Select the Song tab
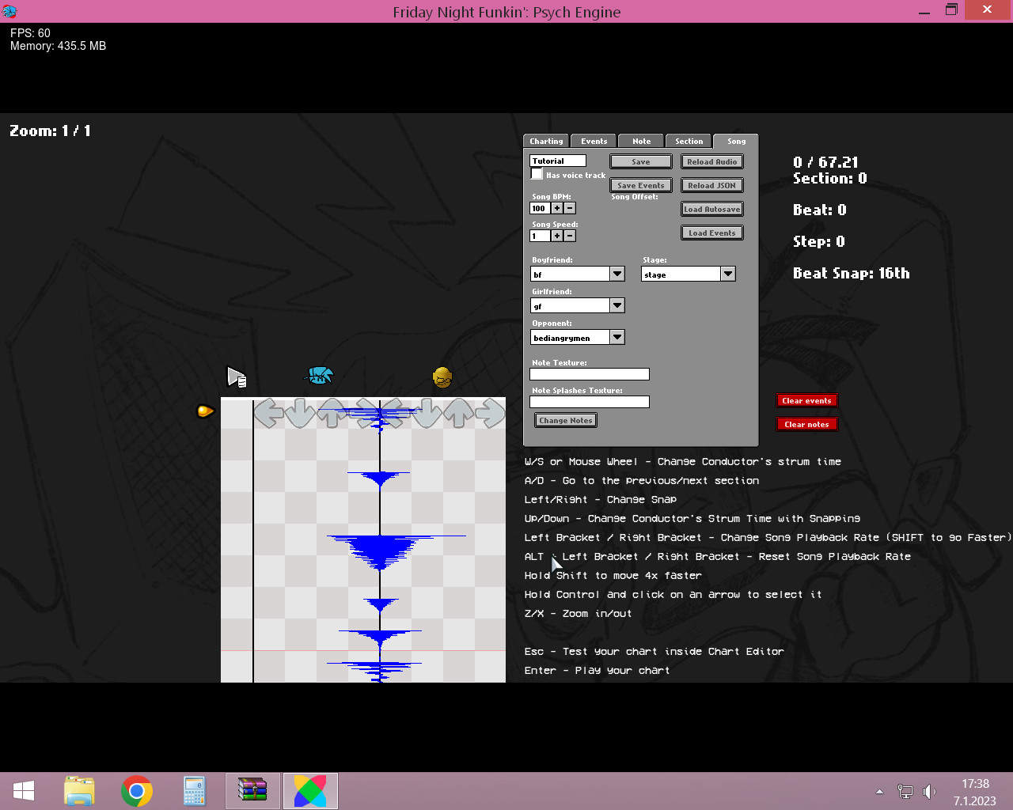The image size is (1013, 810). pos(736,141)
